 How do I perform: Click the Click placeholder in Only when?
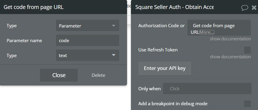[174, 88]
